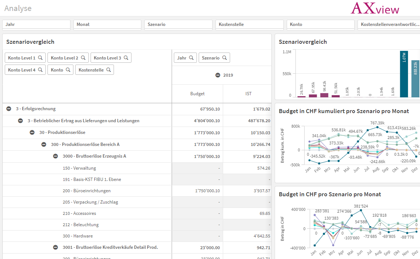420x259 pixels.
Task: Click the Budget column header
Action: click(198, 94)
